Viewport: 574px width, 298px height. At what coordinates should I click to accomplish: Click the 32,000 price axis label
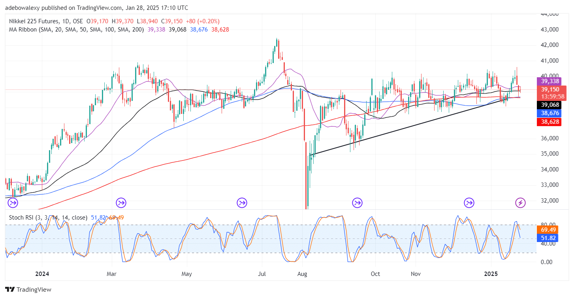[x=550, y=201]
